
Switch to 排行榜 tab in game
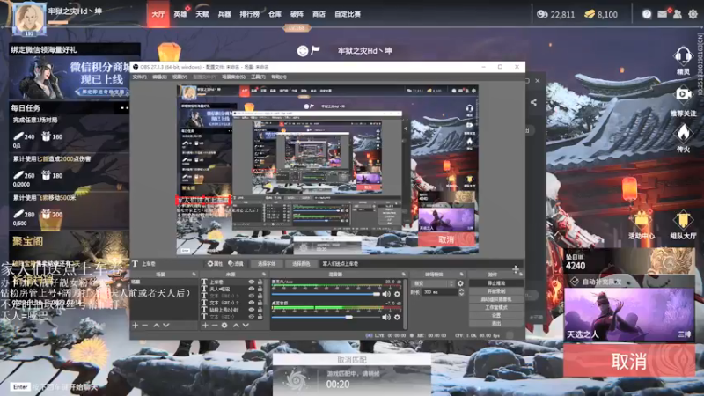[249, 14]
